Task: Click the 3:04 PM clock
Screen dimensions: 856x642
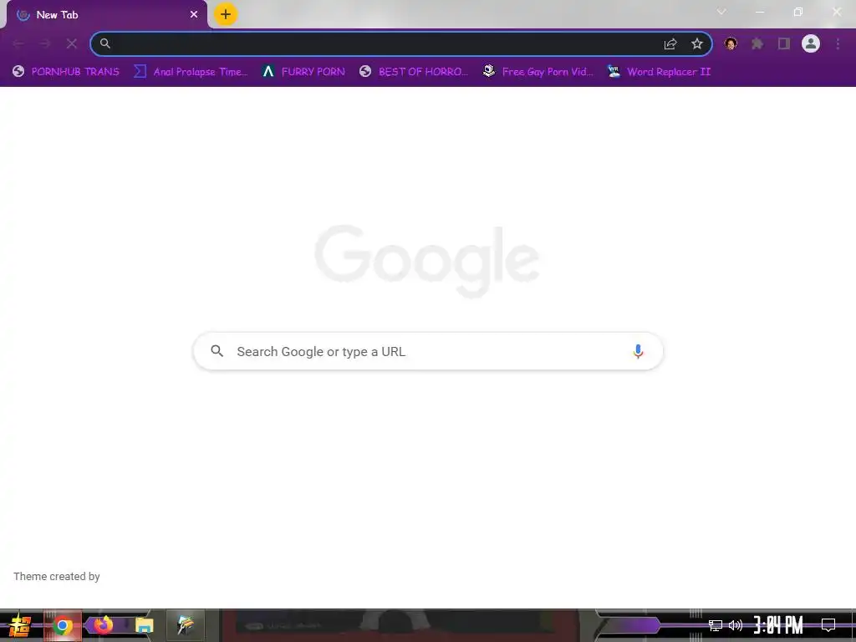Action: coord(778,625)
